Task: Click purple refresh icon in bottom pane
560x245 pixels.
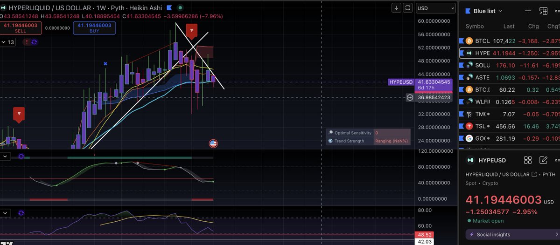Action: [x=21, y=213]
